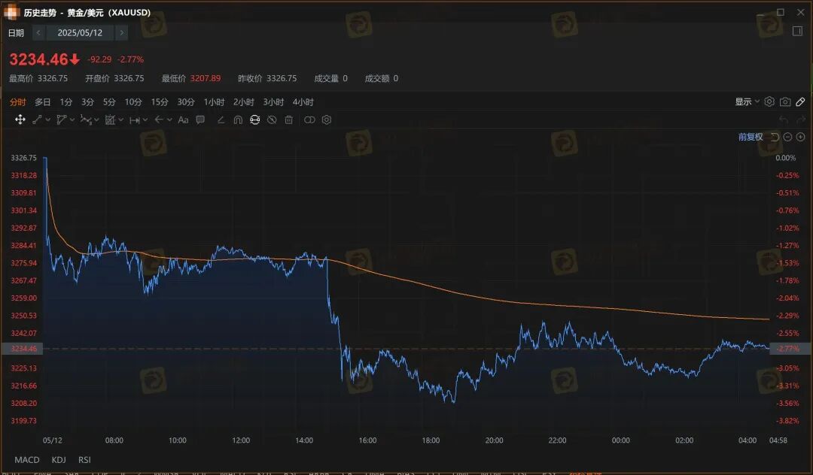Expand the line tool dropdown arrow
Screen dimensions: 813x475
tap(47, 120)
